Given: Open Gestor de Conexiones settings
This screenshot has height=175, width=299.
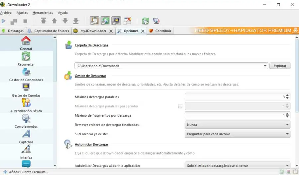Looking at the screenshot, I should pos(26,74).
